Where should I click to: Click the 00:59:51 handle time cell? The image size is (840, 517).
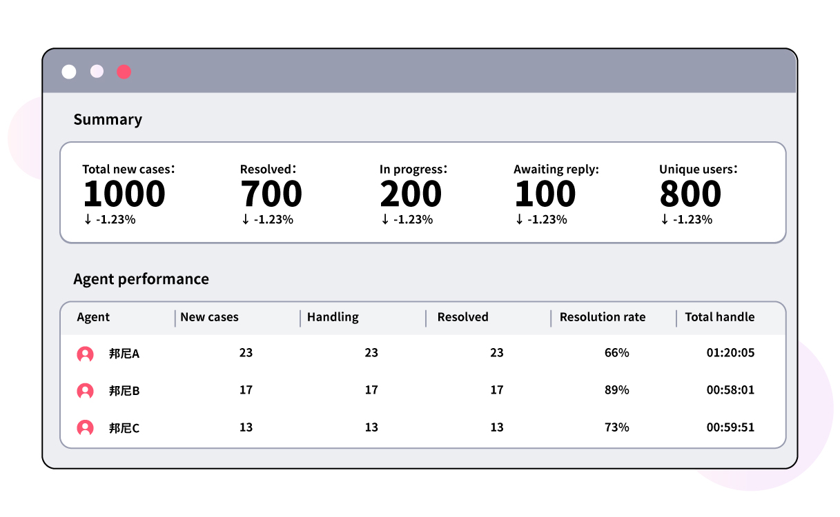[730, 427]
